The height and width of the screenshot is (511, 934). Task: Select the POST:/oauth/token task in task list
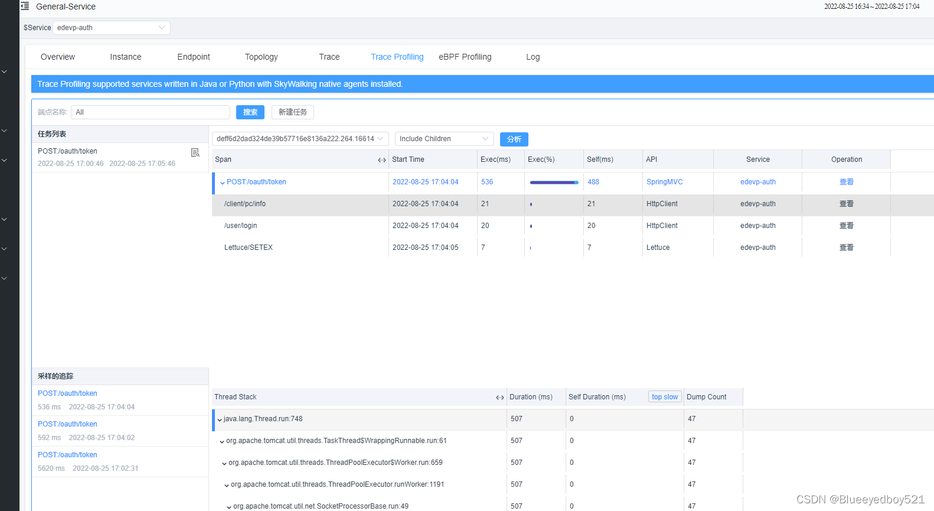[x=120, y=158]
